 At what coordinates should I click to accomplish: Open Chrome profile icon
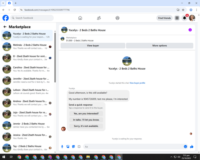point(191,10)
